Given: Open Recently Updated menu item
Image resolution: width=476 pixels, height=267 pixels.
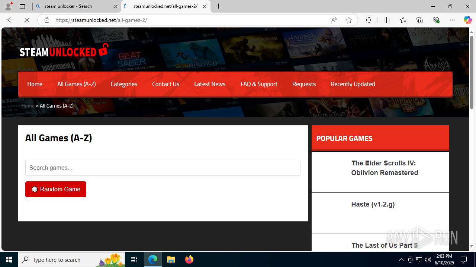Looking at the screenshot, I should click(x=353, y=84).
